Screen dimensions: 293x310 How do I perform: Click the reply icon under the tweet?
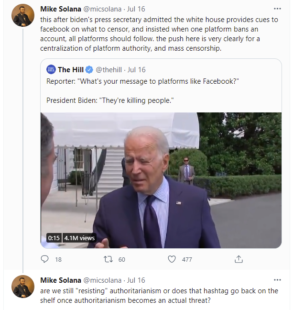click(45, 259)
